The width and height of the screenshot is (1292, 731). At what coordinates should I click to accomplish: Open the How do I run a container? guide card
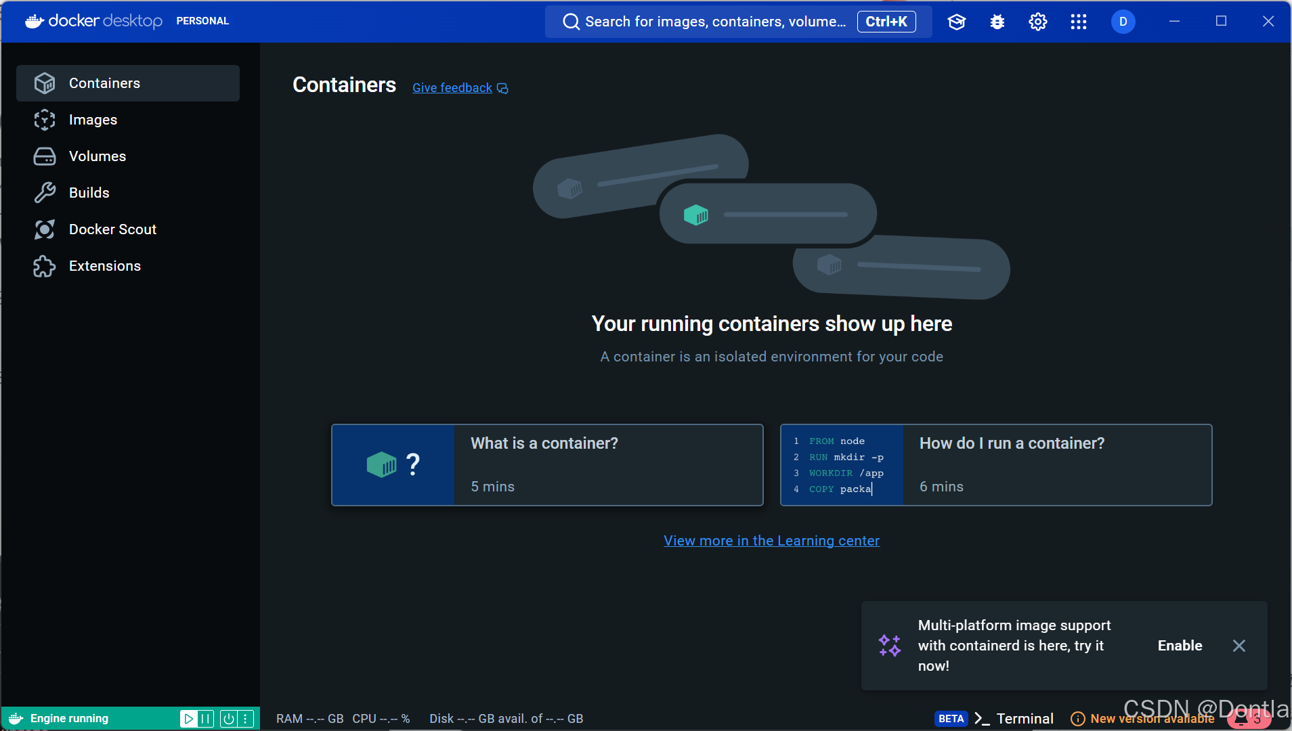click(x=996, y=465)
